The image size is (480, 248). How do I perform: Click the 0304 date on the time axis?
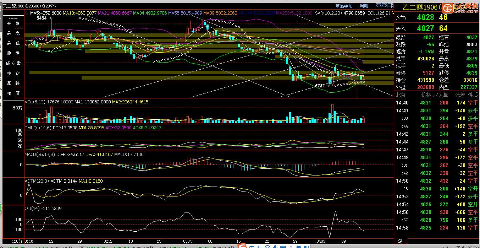click(187, 241)
